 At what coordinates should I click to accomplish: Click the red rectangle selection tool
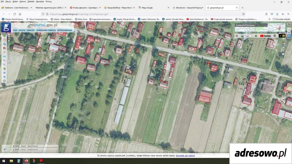(4, 48)
